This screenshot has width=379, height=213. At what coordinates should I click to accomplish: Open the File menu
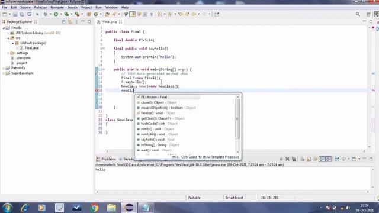pyautogui.click(x=4, y=8)
